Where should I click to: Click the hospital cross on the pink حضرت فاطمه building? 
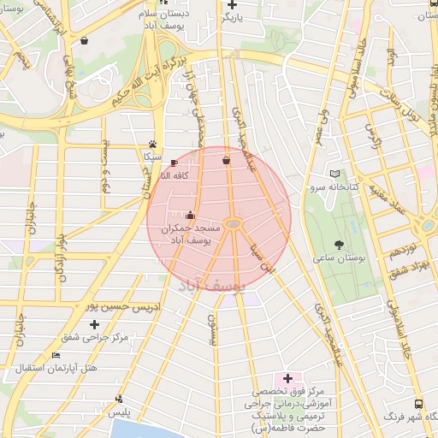coord(287,379)
